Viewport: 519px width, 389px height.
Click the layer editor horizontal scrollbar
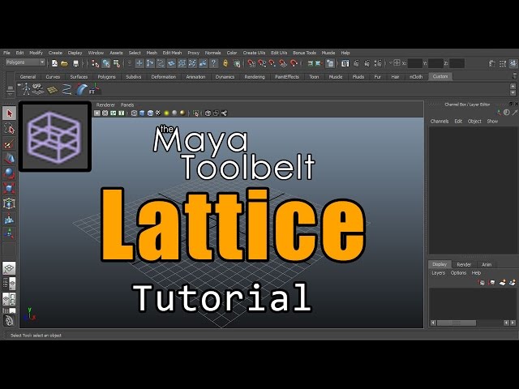457,323
